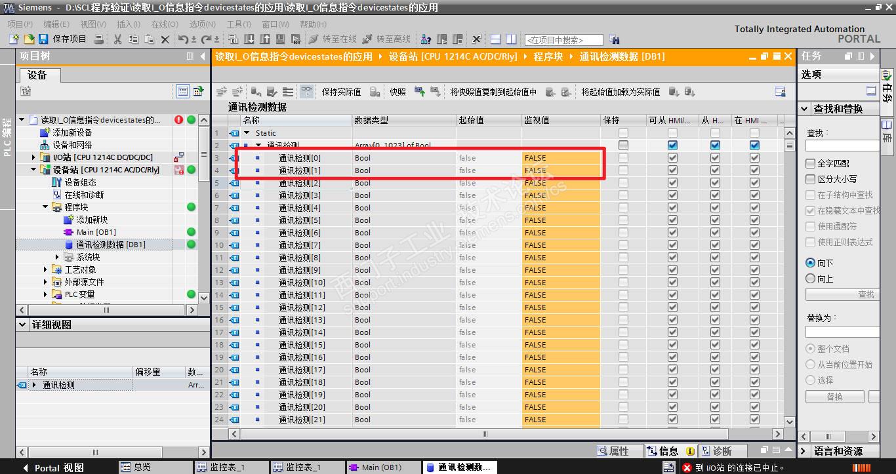Expand the 工艺对象 folder
The width and height of the screenshot is (896, 474).
[x=46, y=269]
